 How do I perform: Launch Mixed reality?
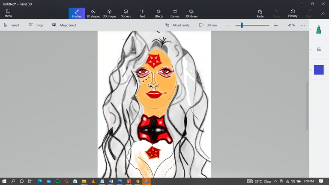point(177,25)
